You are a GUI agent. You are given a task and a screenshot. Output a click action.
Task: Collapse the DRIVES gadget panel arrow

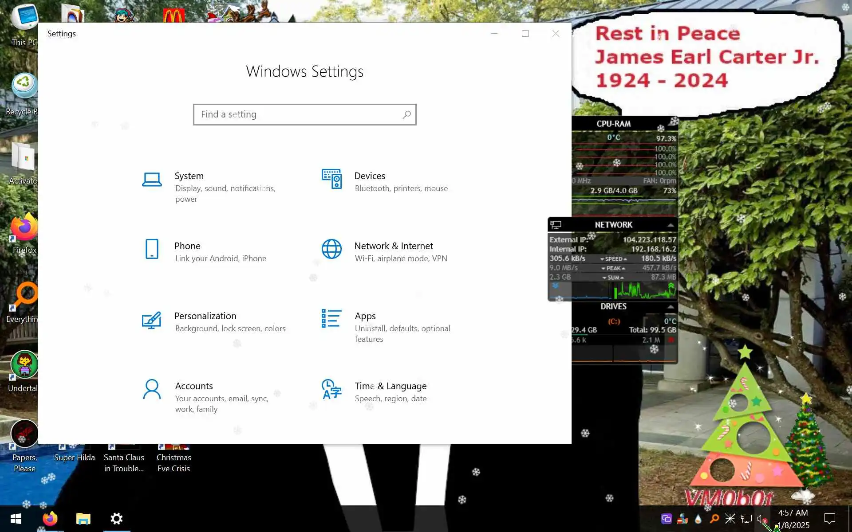click(671, 306)
